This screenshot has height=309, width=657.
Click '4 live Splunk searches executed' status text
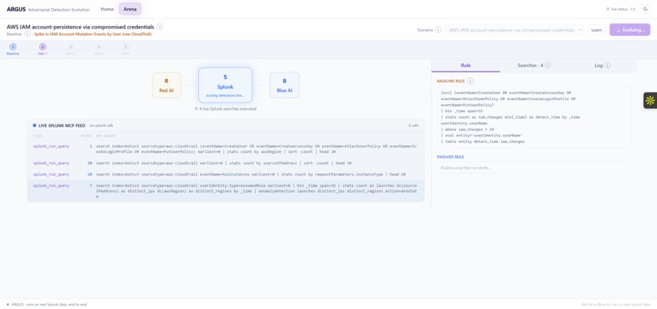228,109
